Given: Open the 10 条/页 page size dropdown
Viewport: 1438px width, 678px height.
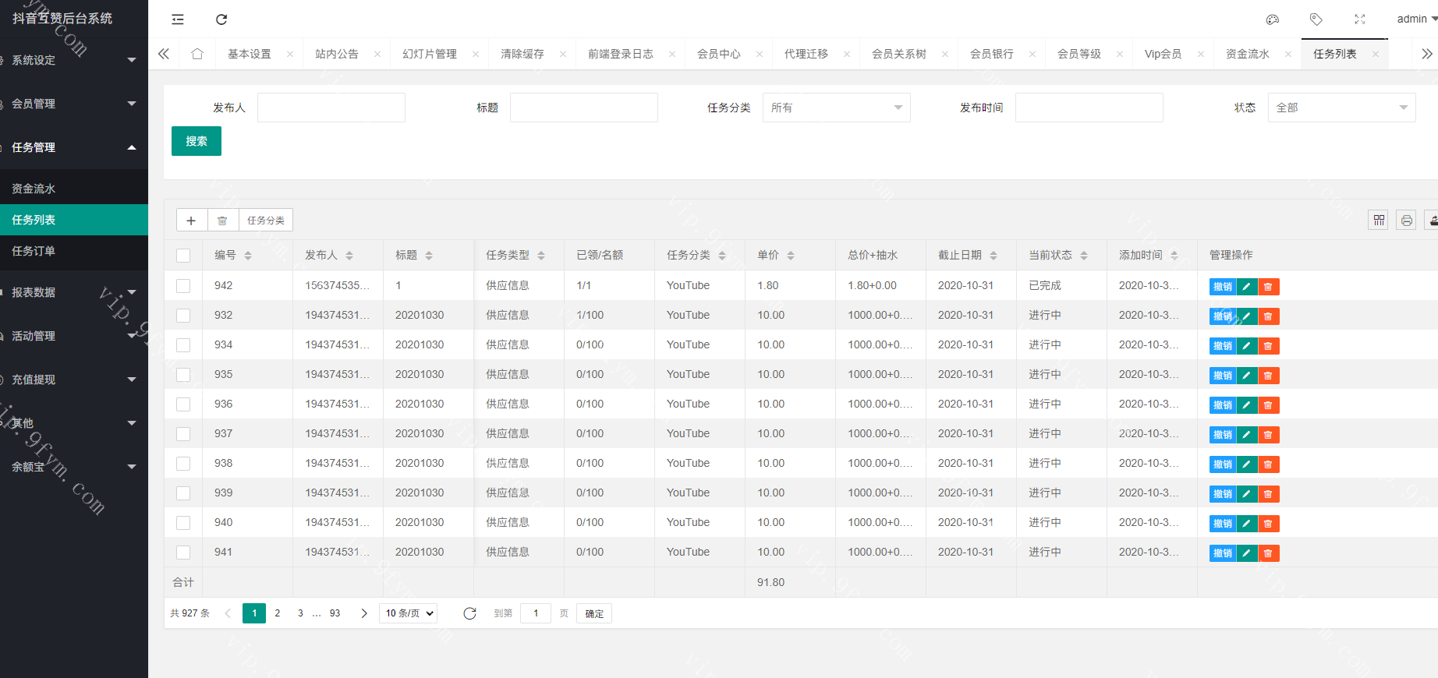Looking at the screenshot, I should click(x=408, y=613).
